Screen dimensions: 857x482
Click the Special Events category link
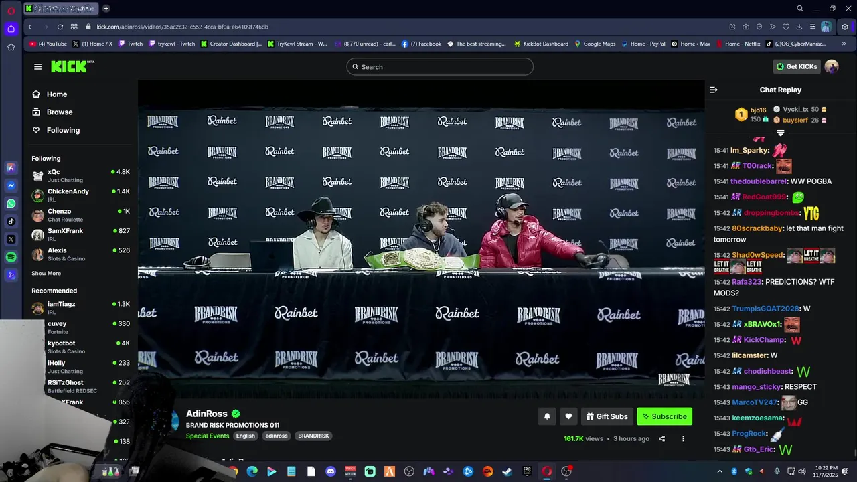tap(208, 436)
